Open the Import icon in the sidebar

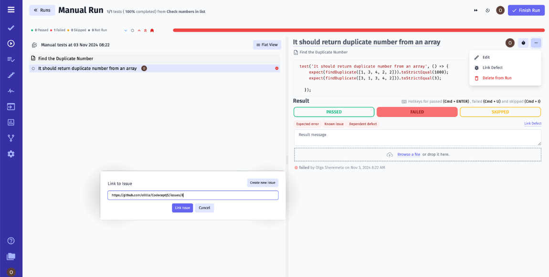pos(11,106)
